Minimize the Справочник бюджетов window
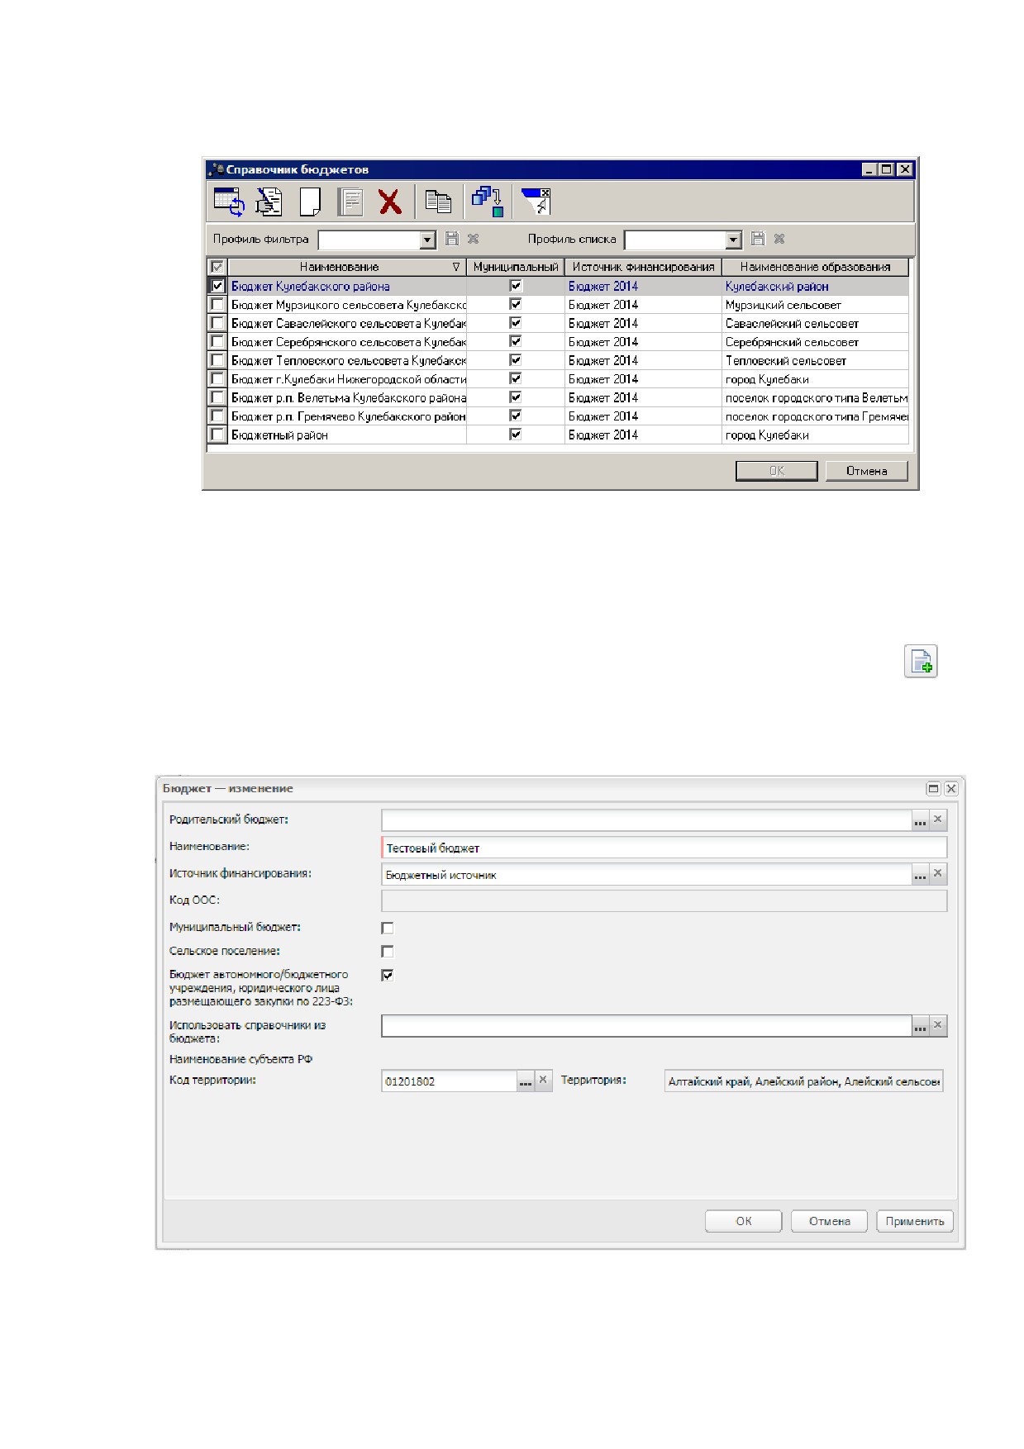This screenshot has height=1449, width=1024. tap(869, 169)
